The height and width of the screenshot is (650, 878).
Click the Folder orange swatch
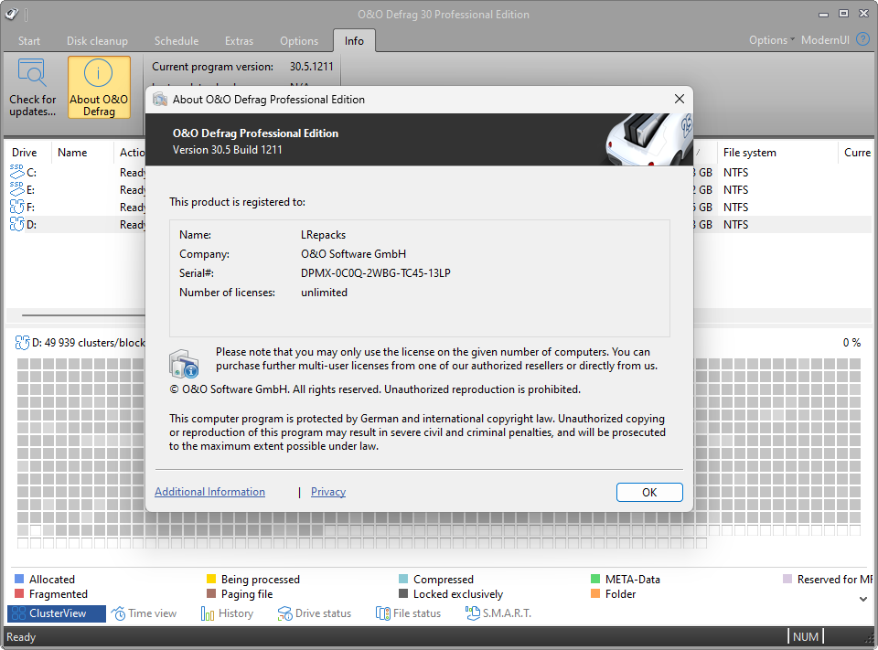pos(595,593)
